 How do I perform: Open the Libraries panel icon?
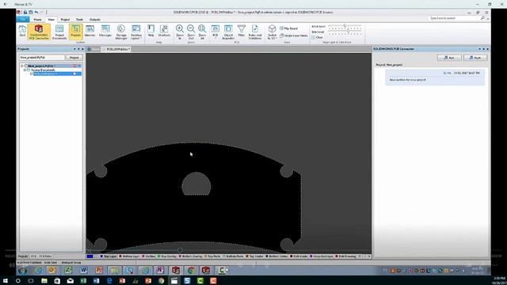click(90, 32)
